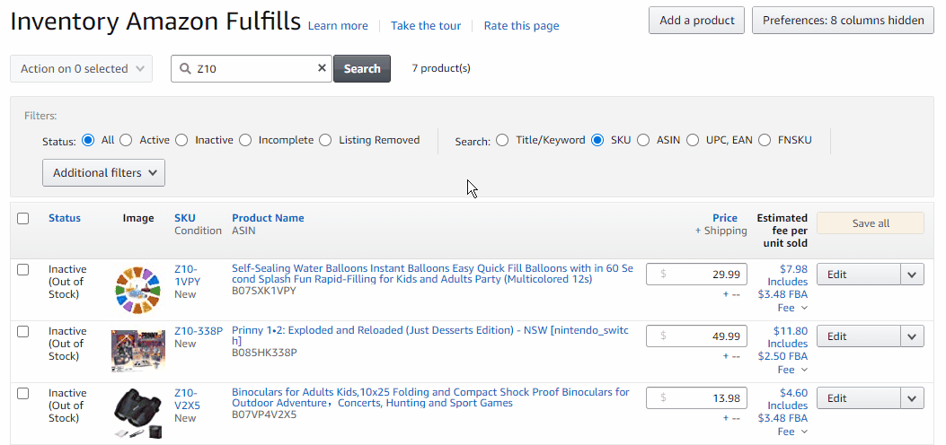Open the Edit dropdown arrow for Z10-1VPY
This screenshot has height=445, width=946.
(x=913, y=275)
